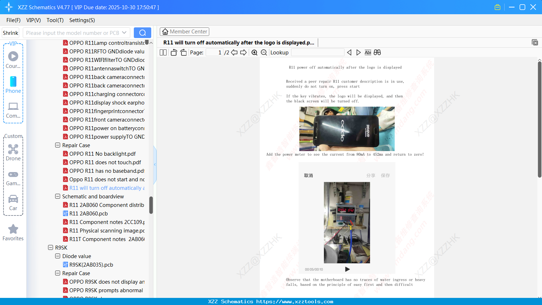Click the Shrink button

coord(11,33)
